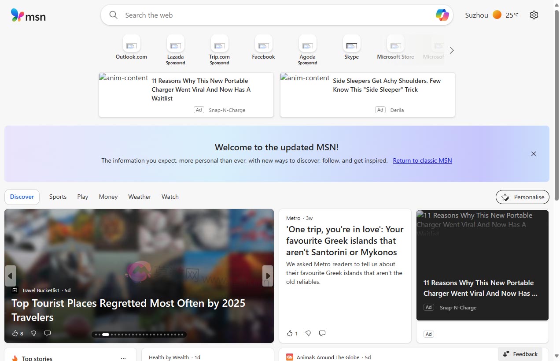Open the Suzhou weather icon
This screenshot has height=361, width=560.
pos(497,15)
